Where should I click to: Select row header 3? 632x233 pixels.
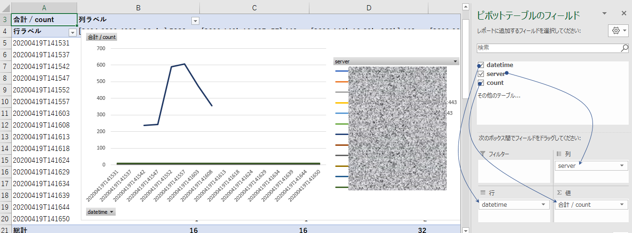point(5,20)
